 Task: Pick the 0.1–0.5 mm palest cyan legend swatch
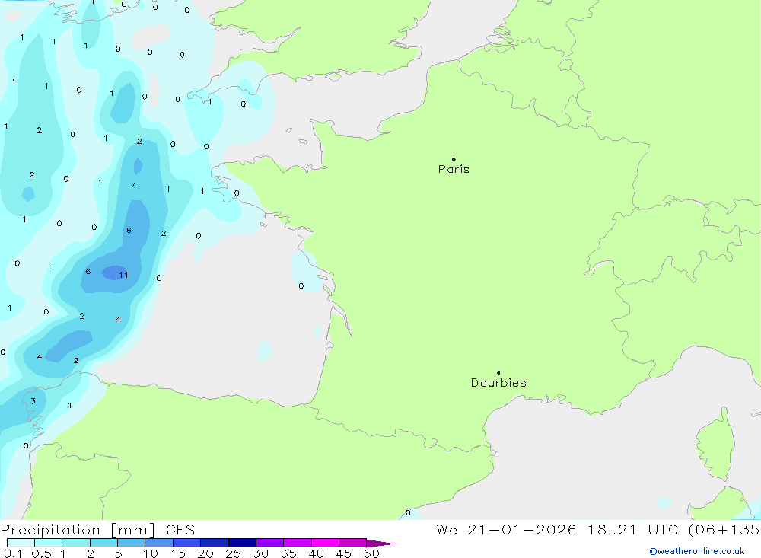(21, 543)
